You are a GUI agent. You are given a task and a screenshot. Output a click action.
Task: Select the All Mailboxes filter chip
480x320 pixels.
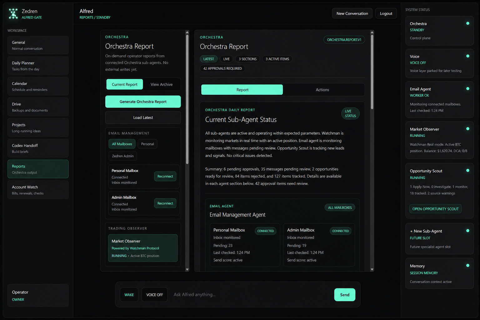tap(122, 144)
